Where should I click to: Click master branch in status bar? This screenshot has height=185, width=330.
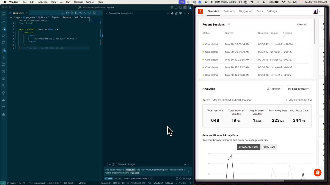coord(12,183)
